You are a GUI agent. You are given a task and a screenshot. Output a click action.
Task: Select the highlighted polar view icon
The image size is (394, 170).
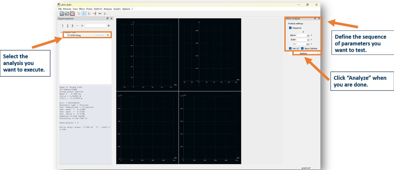click(84, 14)
